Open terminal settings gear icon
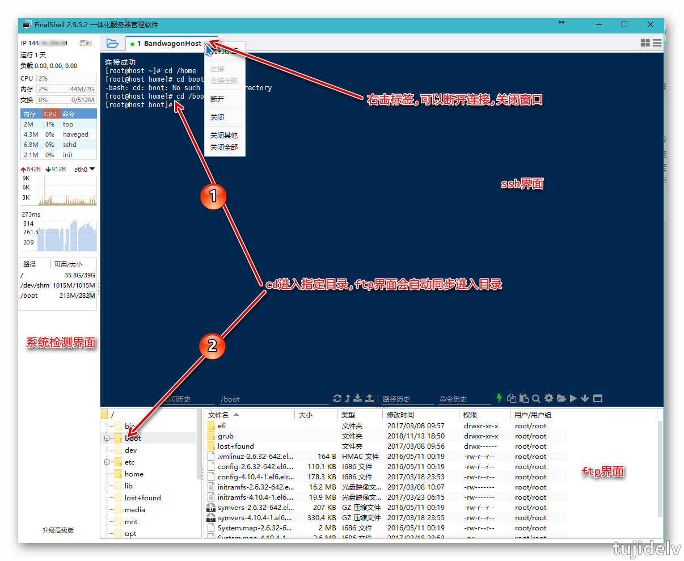 click(x=548, y=398)
